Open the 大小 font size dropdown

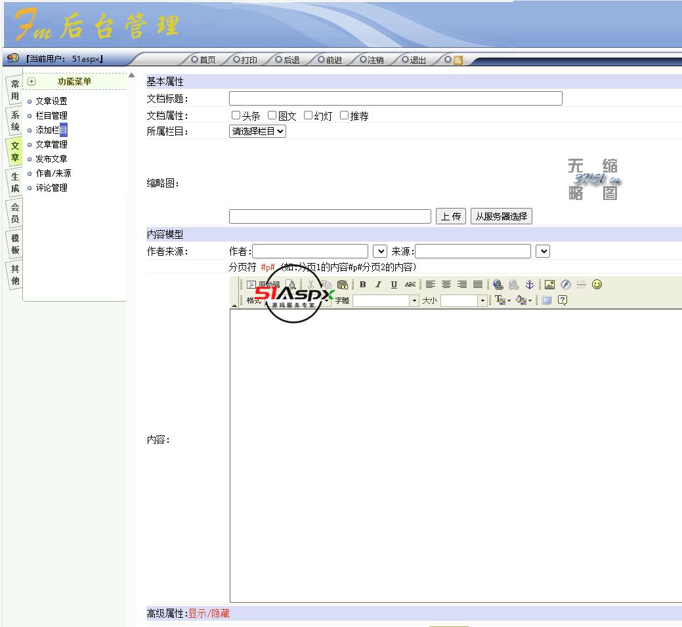coord(482,300)
